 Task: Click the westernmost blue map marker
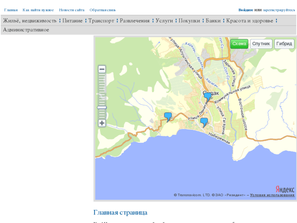click(168, 117)
